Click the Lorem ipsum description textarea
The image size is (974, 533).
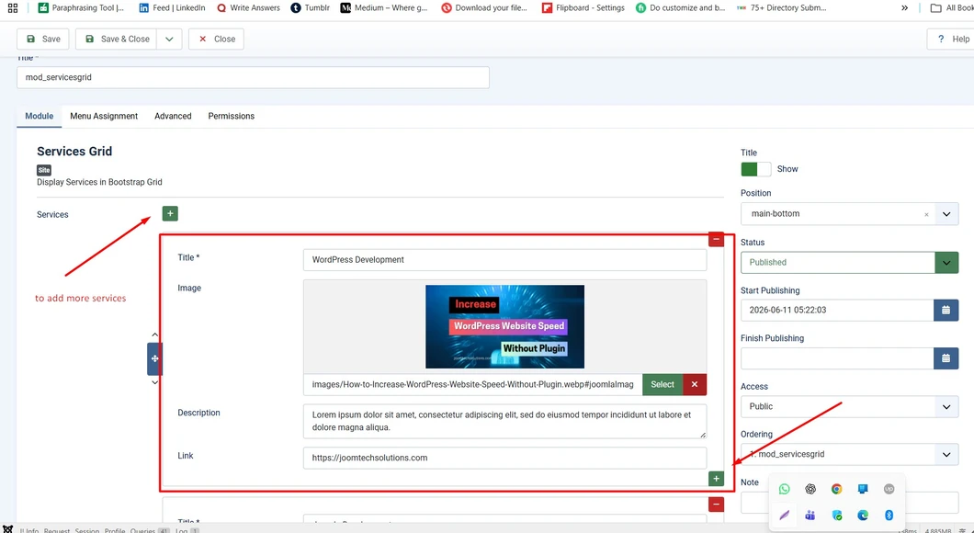point(504,421)
